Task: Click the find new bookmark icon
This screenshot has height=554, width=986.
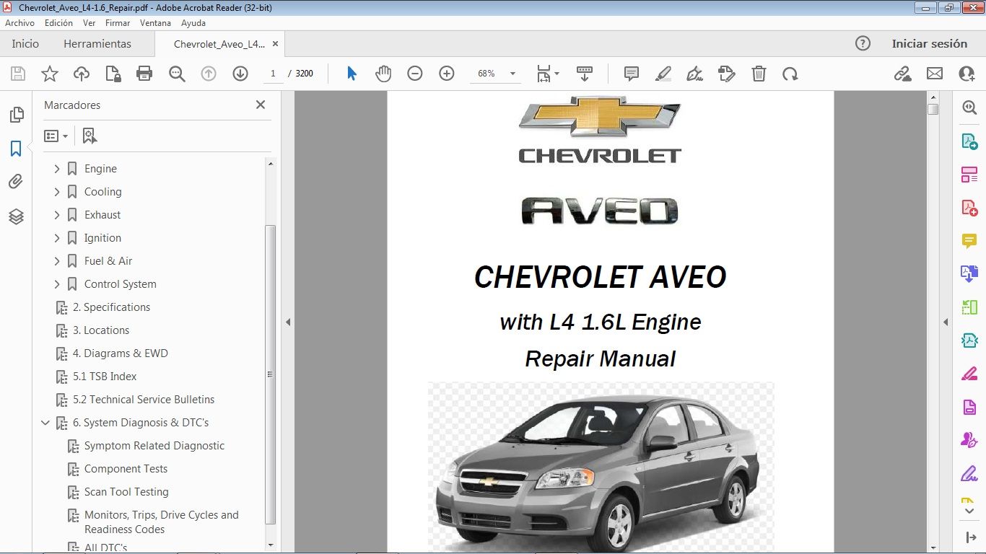Action: 90,136
